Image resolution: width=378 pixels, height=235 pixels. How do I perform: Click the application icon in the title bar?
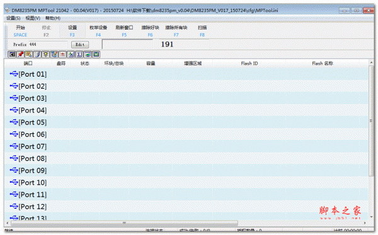coord(7,10)
